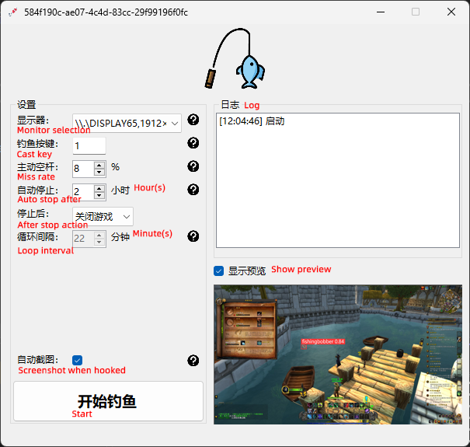
Task: Increase auto stop hours with up arrow
Action: 99,187
